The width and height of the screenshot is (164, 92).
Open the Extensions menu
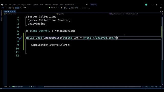click(x=48, y=5)
